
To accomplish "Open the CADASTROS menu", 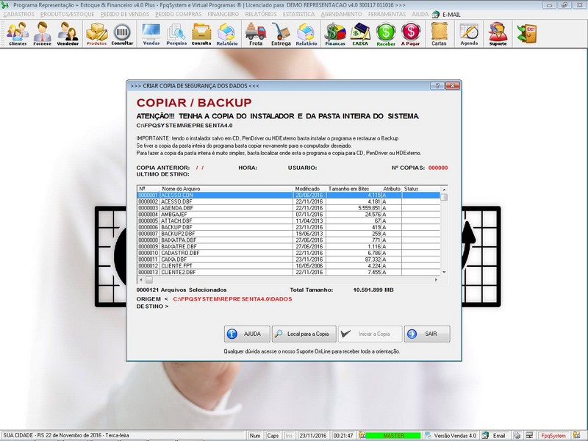I will click(19, 14).
